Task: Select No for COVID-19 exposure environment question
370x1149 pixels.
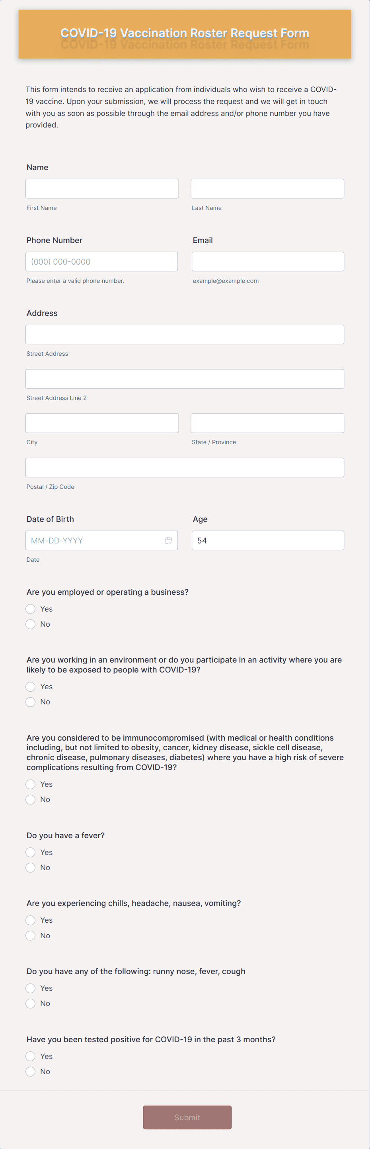Action: tap(30, 702)
